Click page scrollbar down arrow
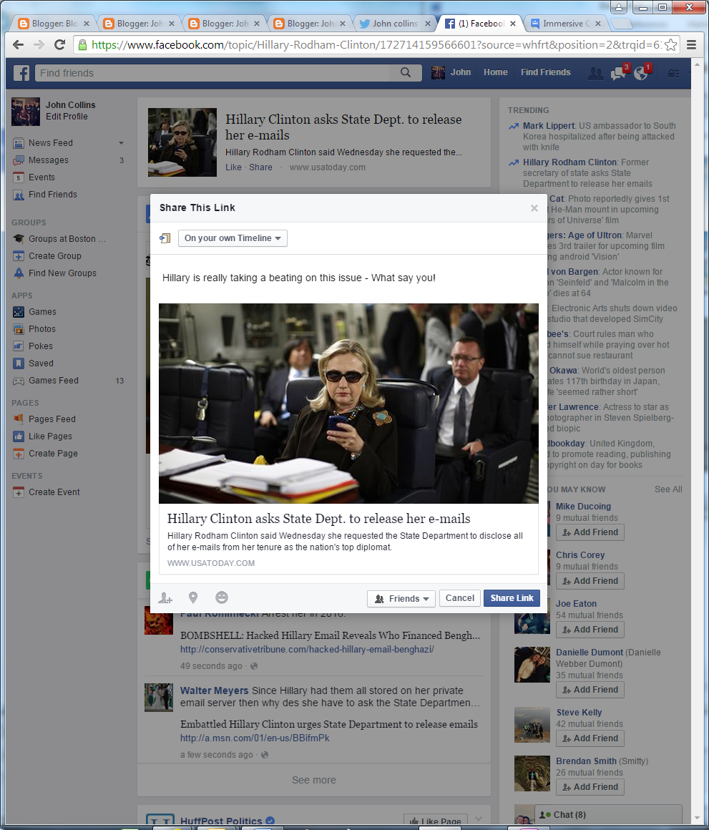This screenshot has height=830, width=709. click(x=696, y=820)
